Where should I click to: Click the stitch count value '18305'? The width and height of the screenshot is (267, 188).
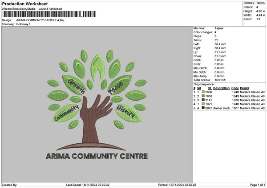(260, 3)
